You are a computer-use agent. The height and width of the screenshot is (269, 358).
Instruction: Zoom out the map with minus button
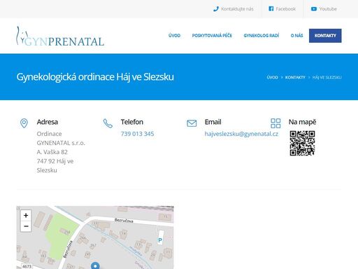(26, 226)
